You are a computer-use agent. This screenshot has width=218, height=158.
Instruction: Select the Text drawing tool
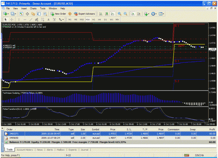click(x=48, y=20)
